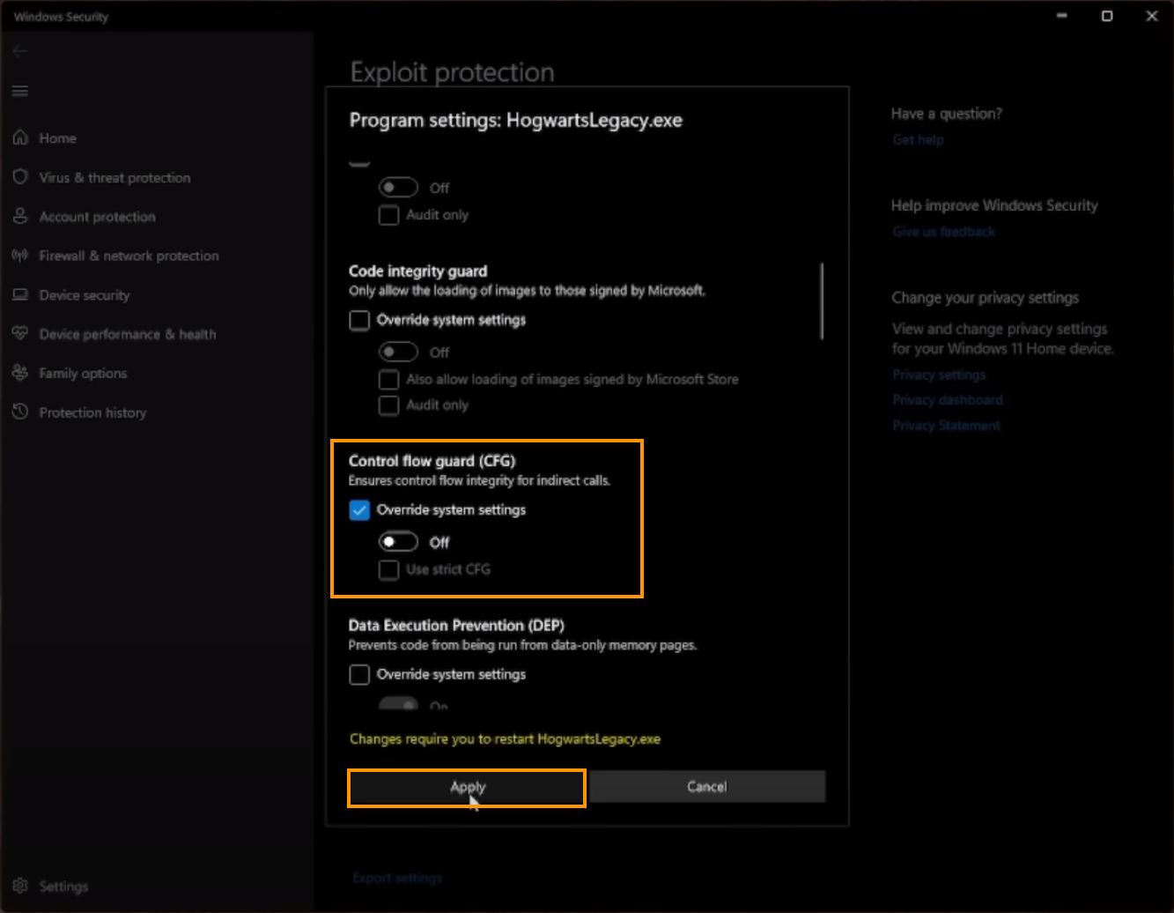Image resolution: width=1174 pixels, height=913 pixels.
Task: Click the Cancel button
Action: [x=707, y=787]
